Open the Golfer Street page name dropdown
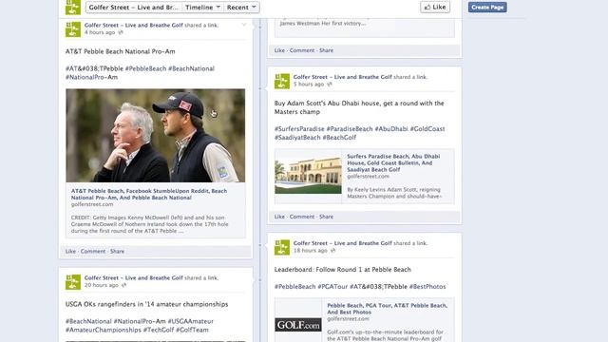This screenshot has width=608, height=342. tap(134, 8)
